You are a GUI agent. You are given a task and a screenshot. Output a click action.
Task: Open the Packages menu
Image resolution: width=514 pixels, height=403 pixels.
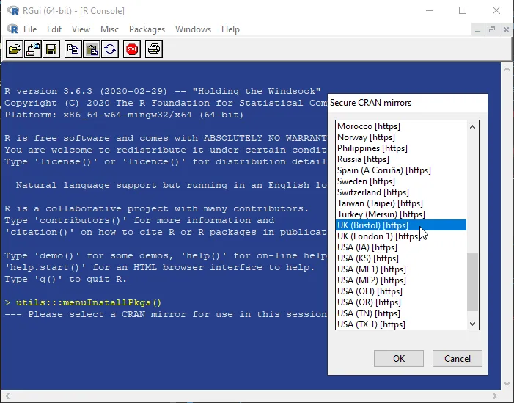click(147, 29)
